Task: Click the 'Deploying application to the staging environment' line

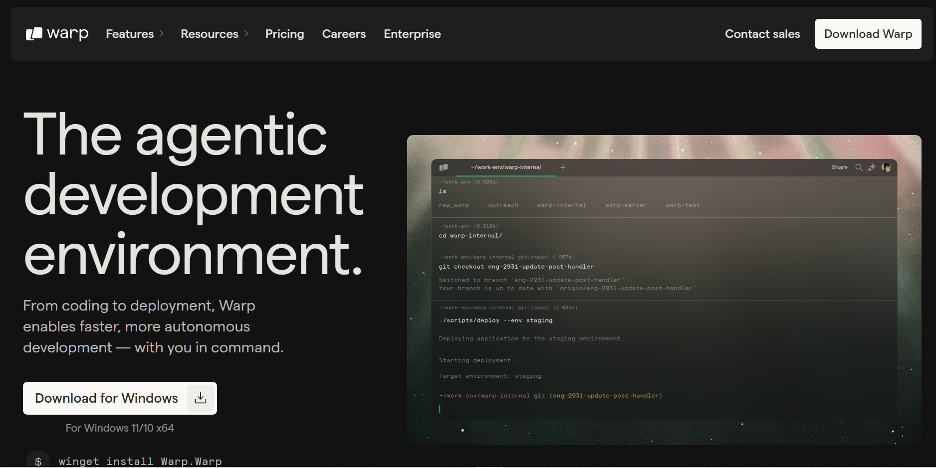Action: point(535,339)
